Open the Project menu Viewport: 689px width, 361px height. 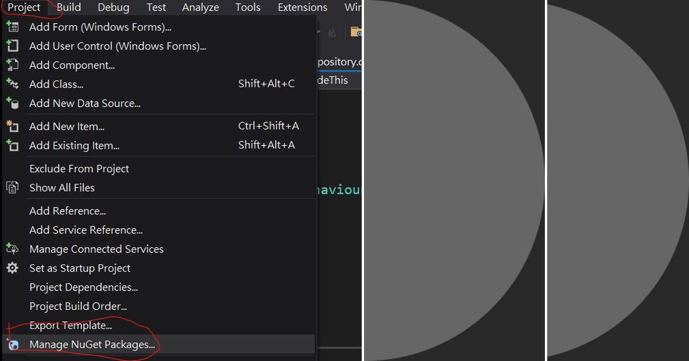(x=24, y=7)
